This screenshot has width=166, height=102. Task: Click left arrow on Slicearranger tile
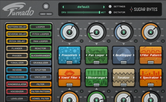[86, 78]
